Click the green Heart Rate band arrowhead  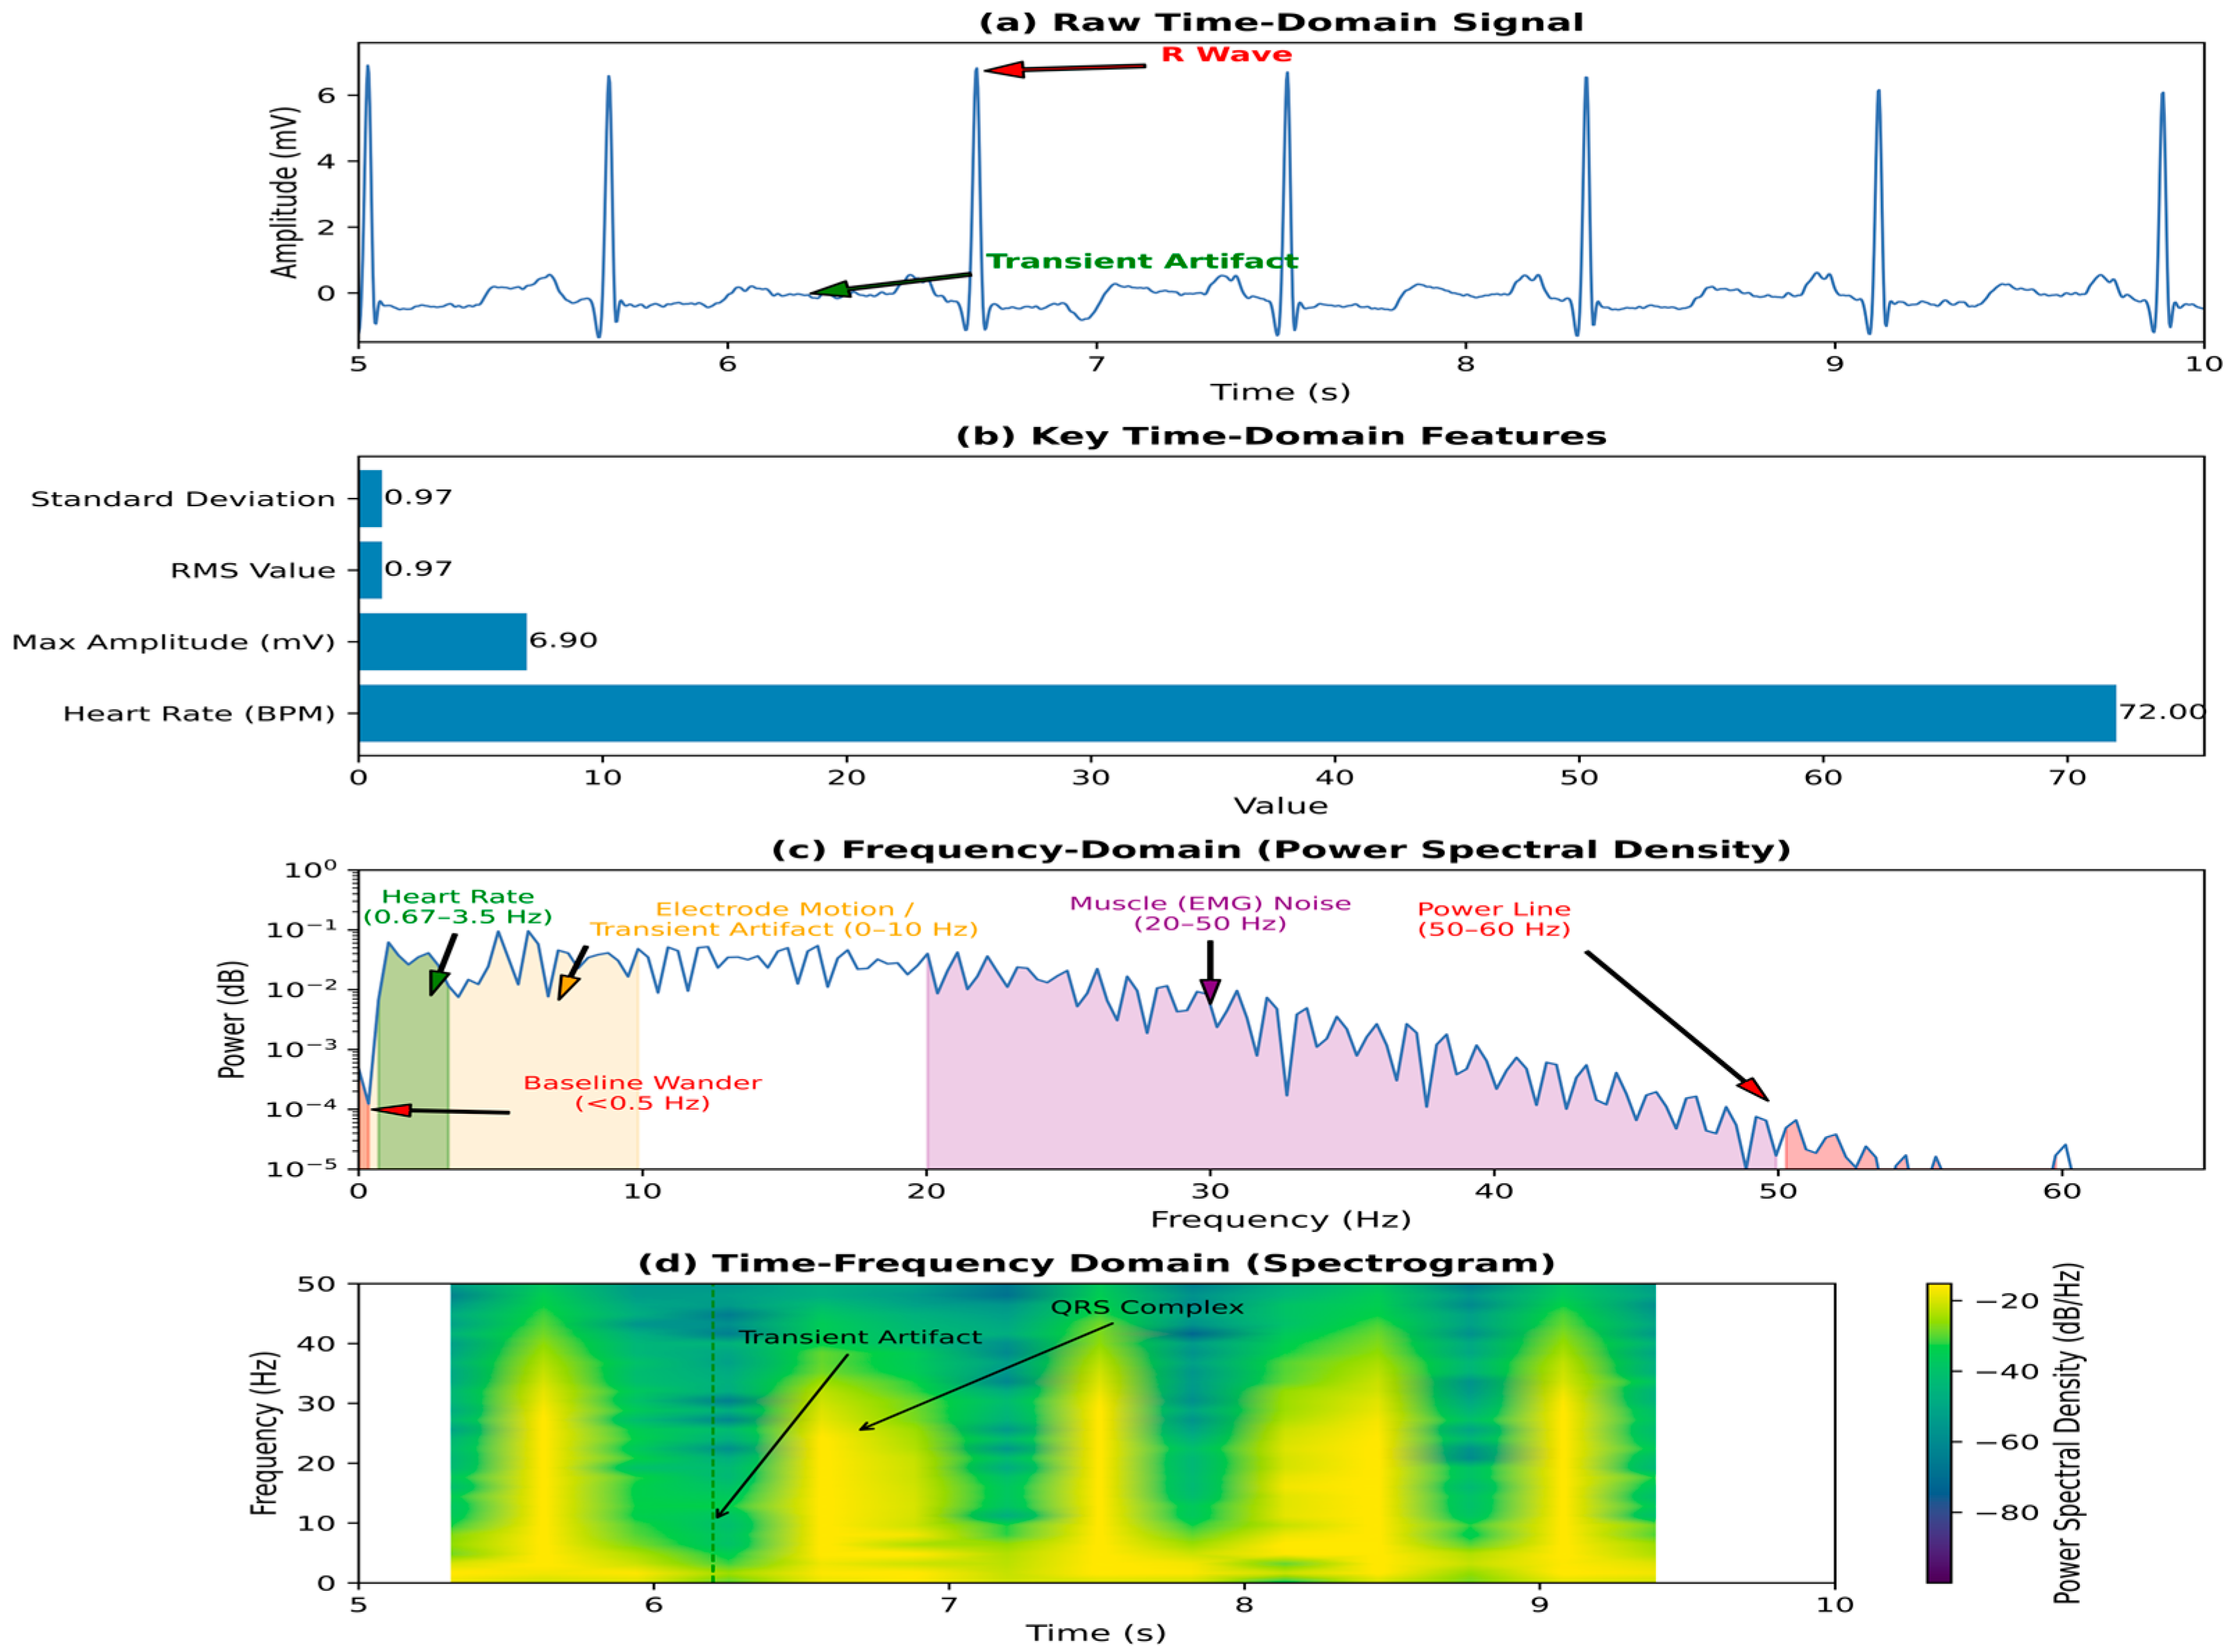pyautogui.click(x=438, y=981)
